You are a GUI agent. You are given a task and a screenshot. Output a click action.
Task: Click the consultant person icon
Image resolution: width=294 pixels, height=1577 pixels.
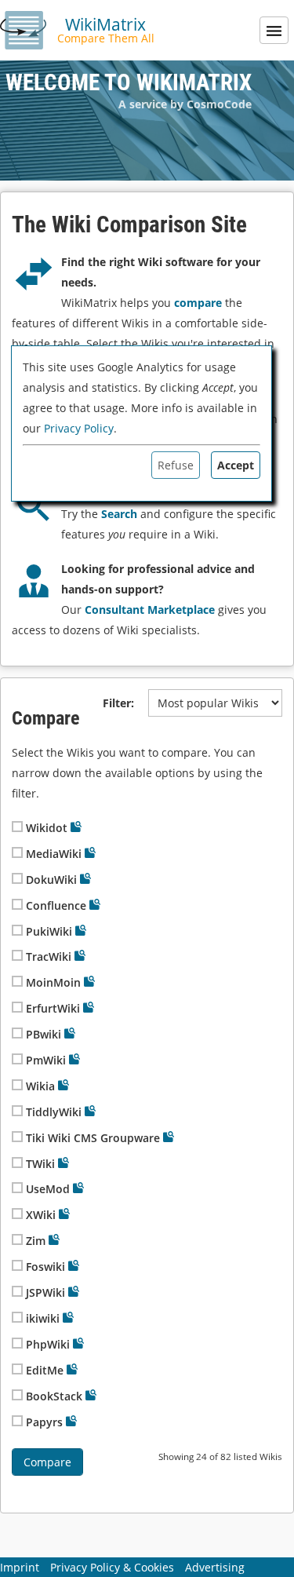[34, 581]
